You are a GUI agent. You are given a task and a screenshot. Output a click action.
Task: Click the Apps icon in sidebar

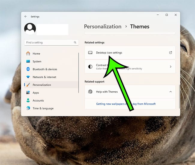click(x=28, y=93)
